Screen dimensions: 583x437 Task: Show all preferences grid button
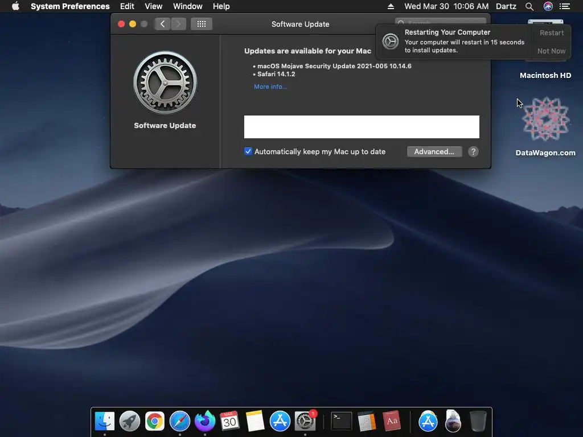point(202,24)
